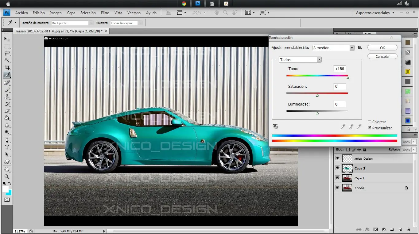Click the Saturación slider handle
This screenshot has height=234, width=419.
point(317,95)
